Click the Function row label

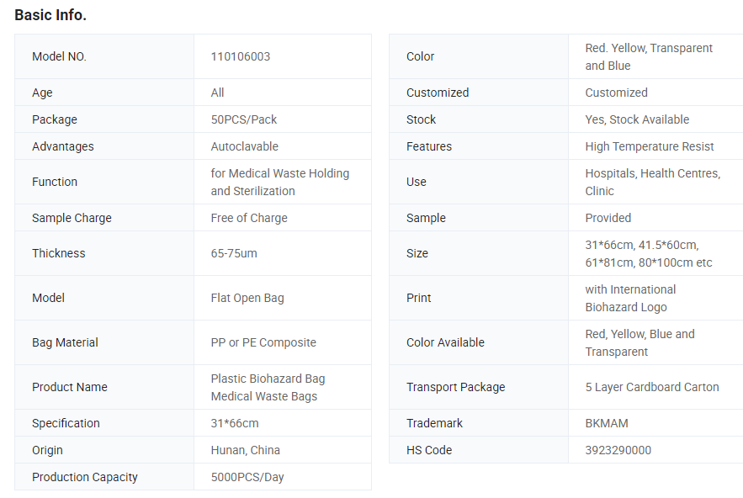tap(55, 182)
